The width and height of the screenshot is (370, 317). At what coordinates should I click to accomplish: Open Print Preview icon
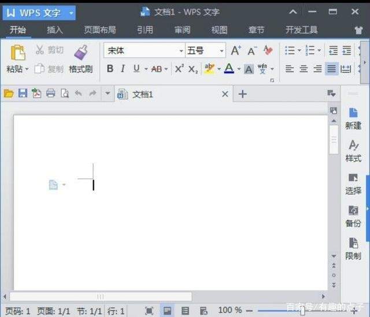coord(64,93)
